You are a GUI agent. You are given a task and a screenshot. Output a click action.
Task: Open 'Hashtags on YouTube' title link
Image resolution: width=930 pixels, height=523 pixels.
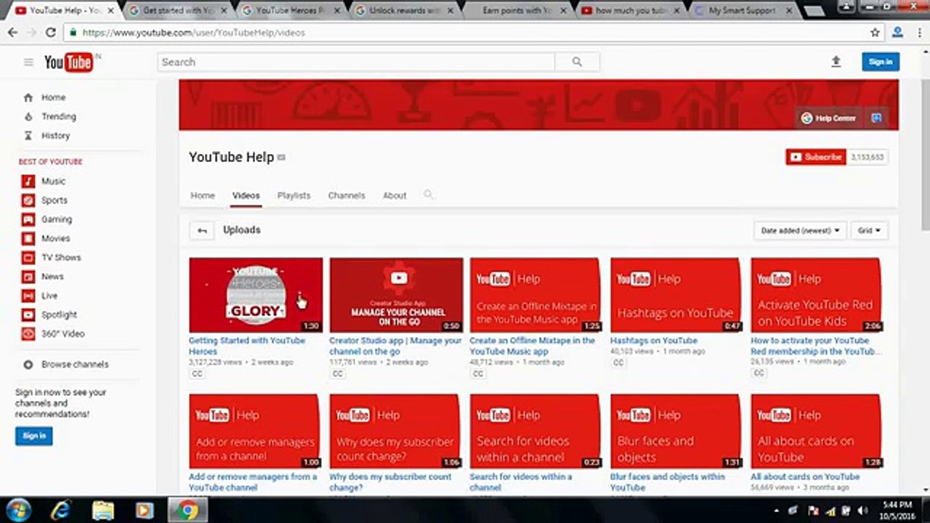[x=654, y=341]
